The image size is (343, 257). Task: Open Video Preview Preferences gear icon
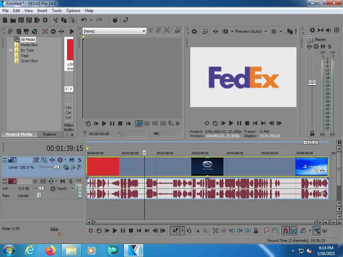point(194,31)
